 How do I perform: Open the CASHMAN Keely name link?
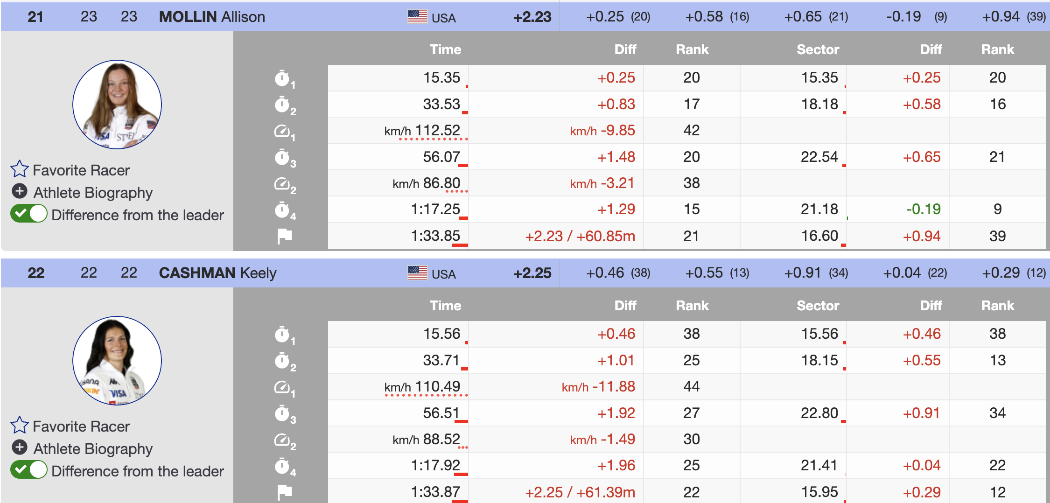pyautogui.click(x=217, y=273)
